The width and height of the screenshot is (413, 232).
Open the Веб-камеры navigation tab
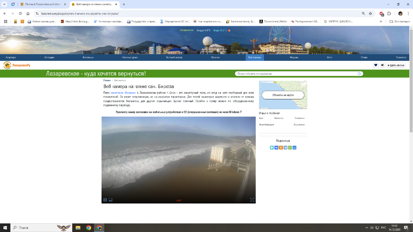255,57
